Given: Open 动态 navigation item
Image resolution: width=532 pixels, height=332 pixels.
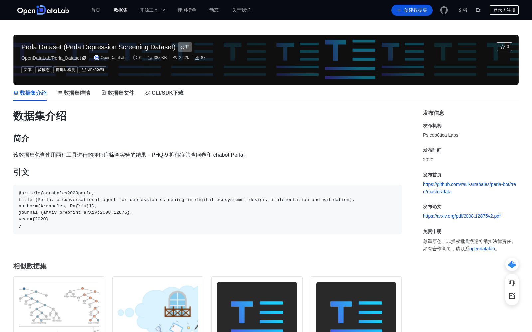Looking at the screenshot, I should pos(214,10).
